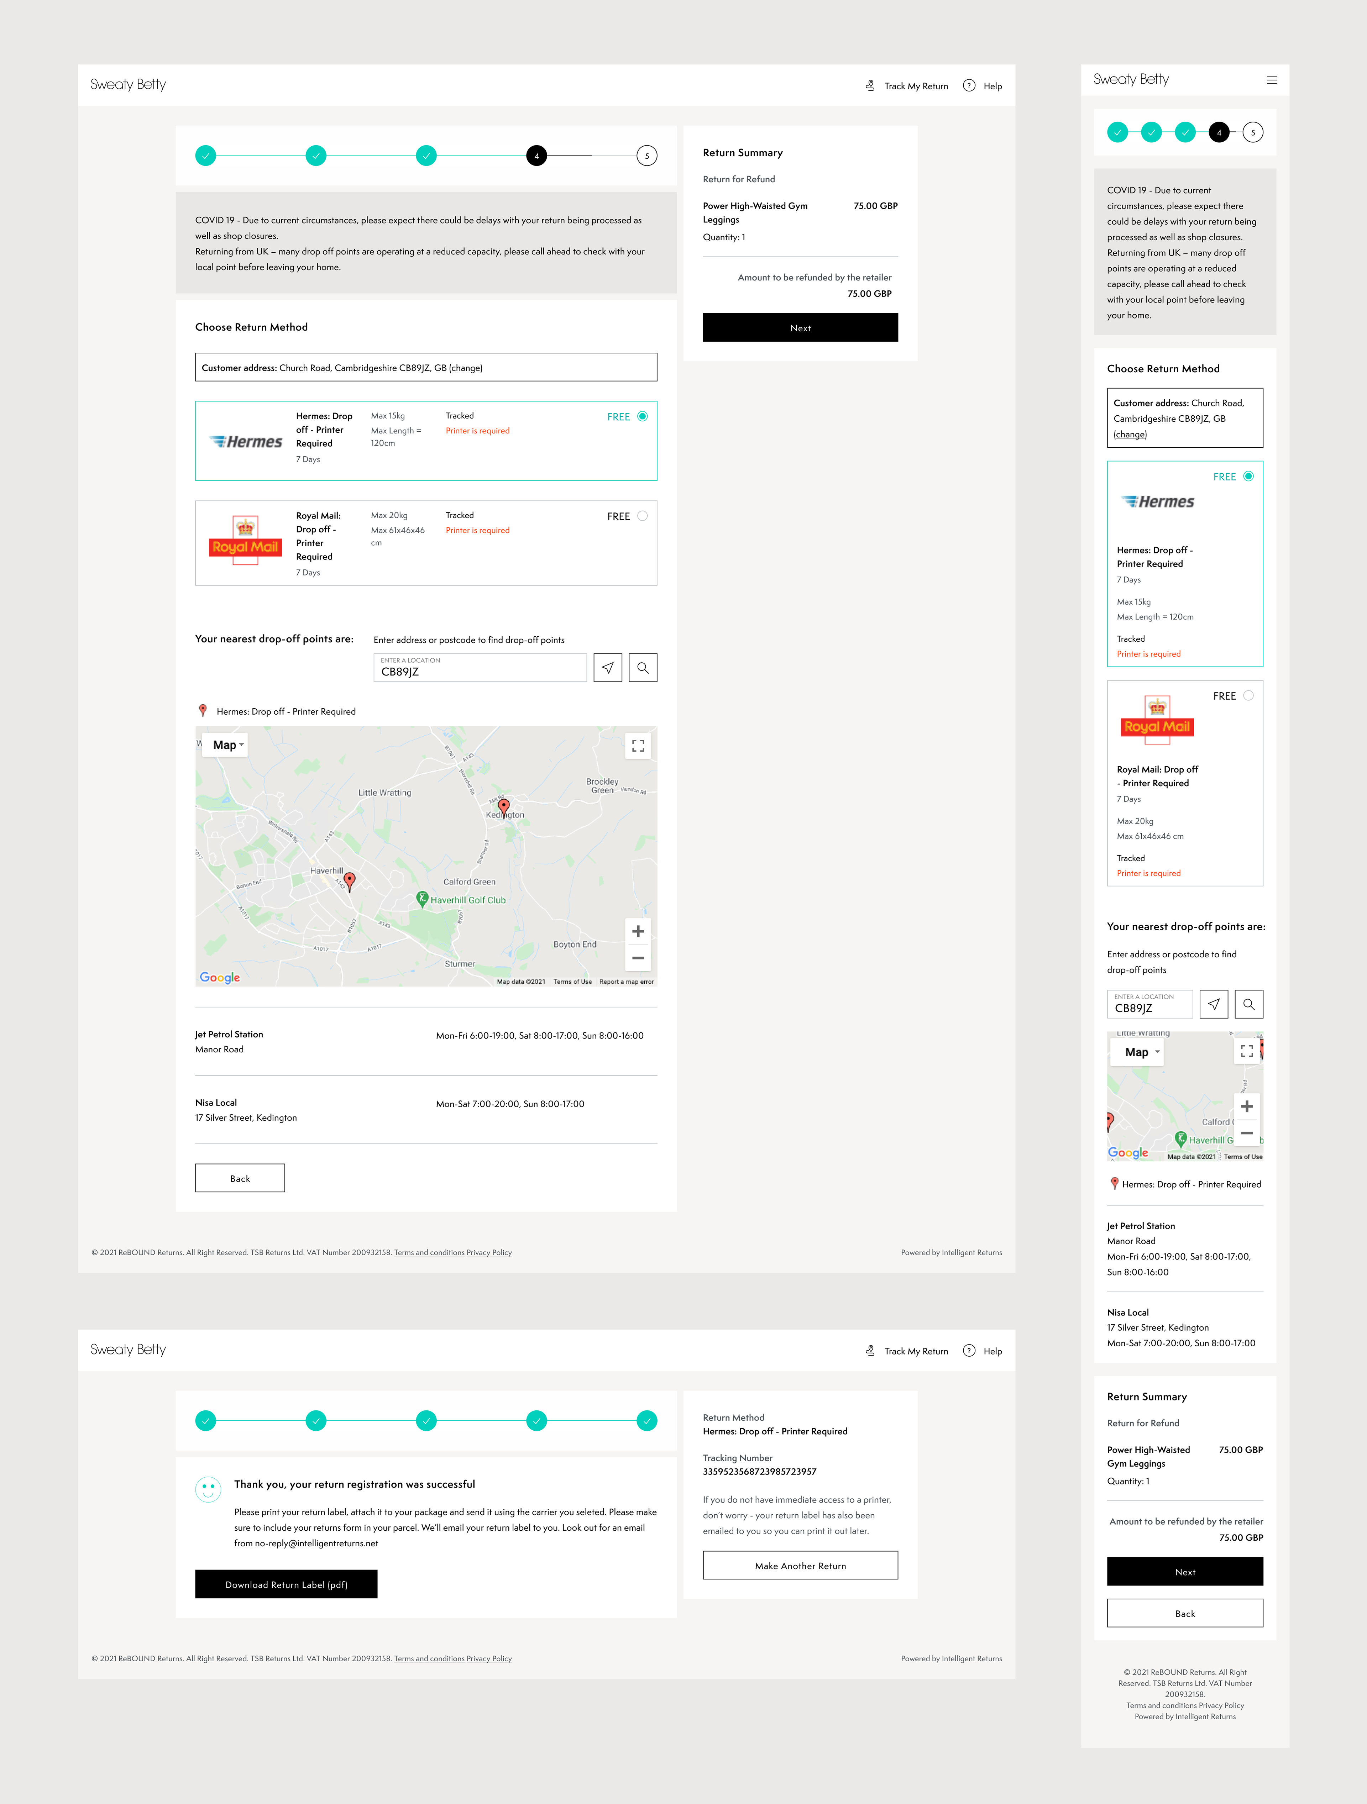Image resolution: width=1367 pixels, height=1804 pixels.
Task: Click the desktop Back button
Action: click(x=240, y=1178)
